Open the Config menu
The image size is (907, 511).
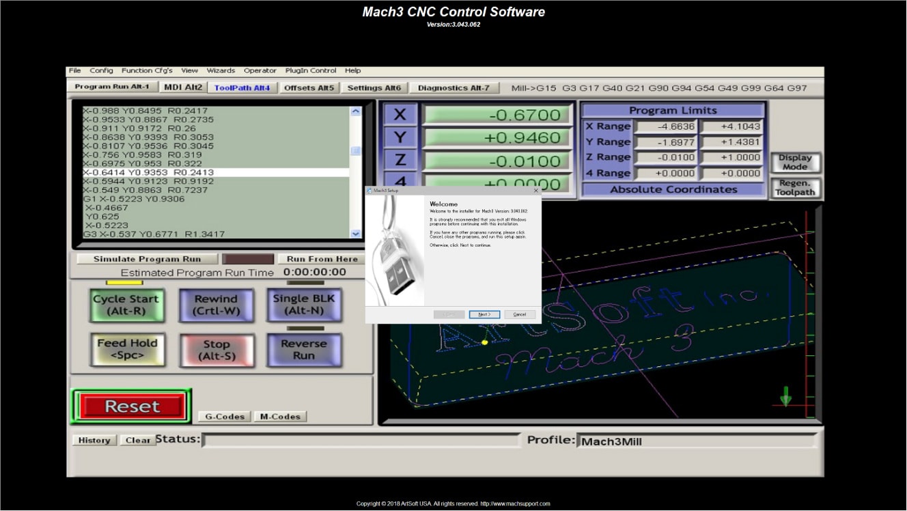(x=101, y=70)
